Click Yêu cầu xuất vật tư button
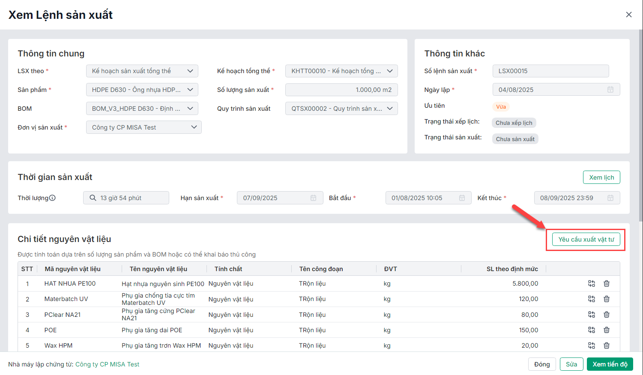The image size is (643, 375). coord(586,239)
